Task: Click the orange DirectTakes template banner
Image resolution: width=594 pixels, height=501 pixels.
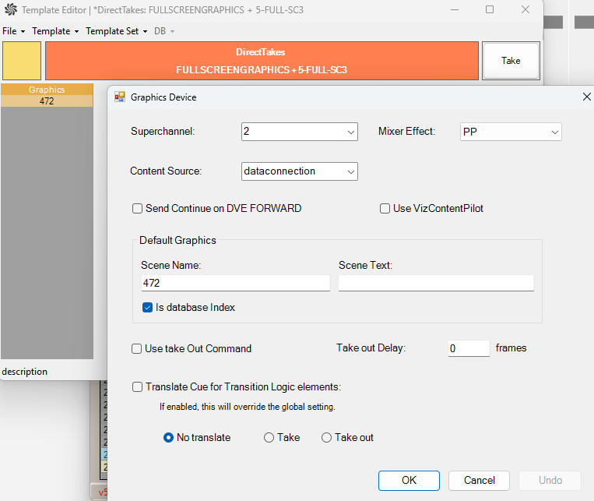Action: (262, 61)
